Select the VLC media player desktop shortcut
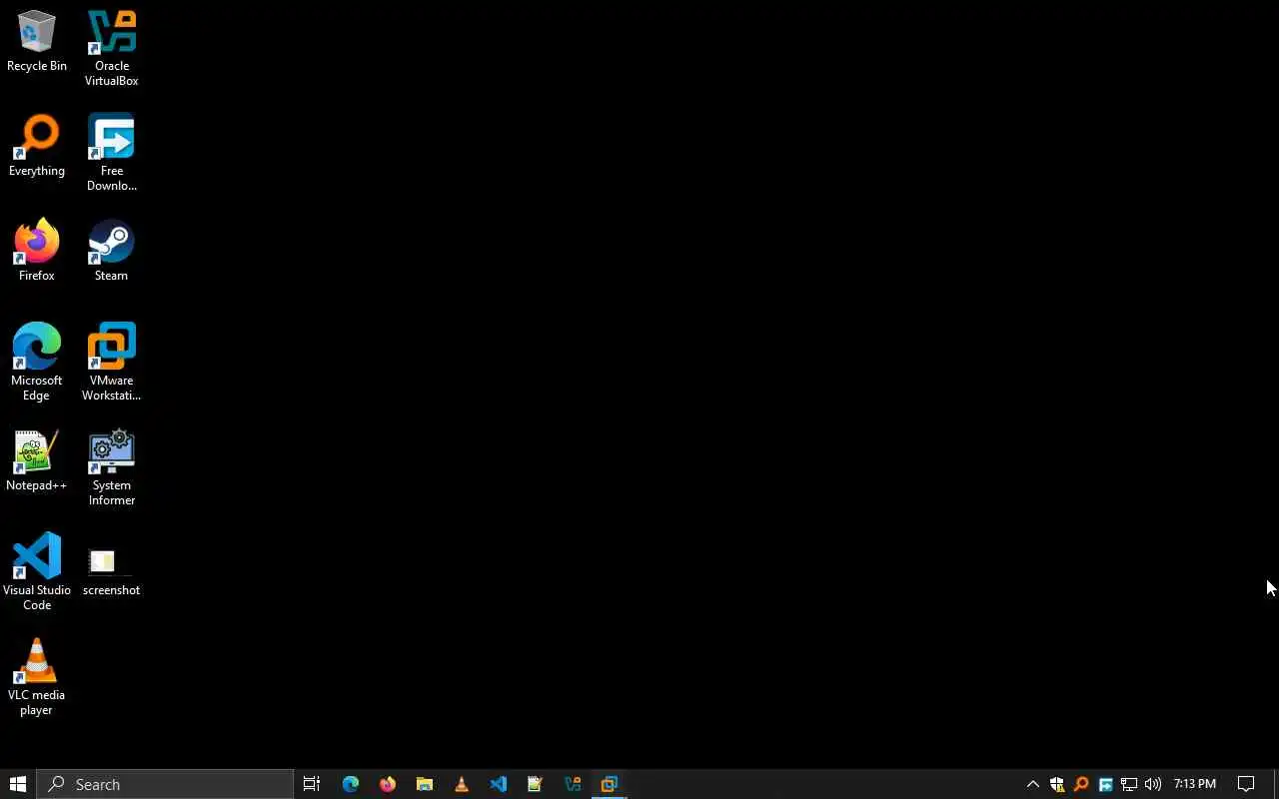The width and height of the screenshot is (1279, 799). click(x=37, y=677)
